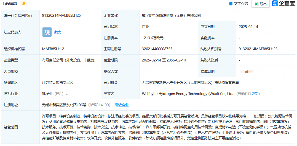Select credit code 91320214MAEB85LH25 in first row

(61, 15)
